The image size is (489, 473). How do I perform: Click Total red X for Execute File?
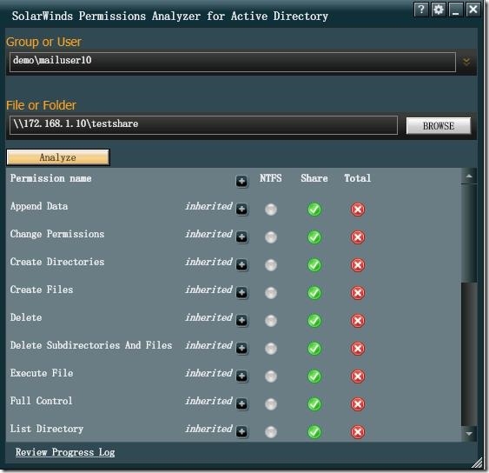[358, 376]
